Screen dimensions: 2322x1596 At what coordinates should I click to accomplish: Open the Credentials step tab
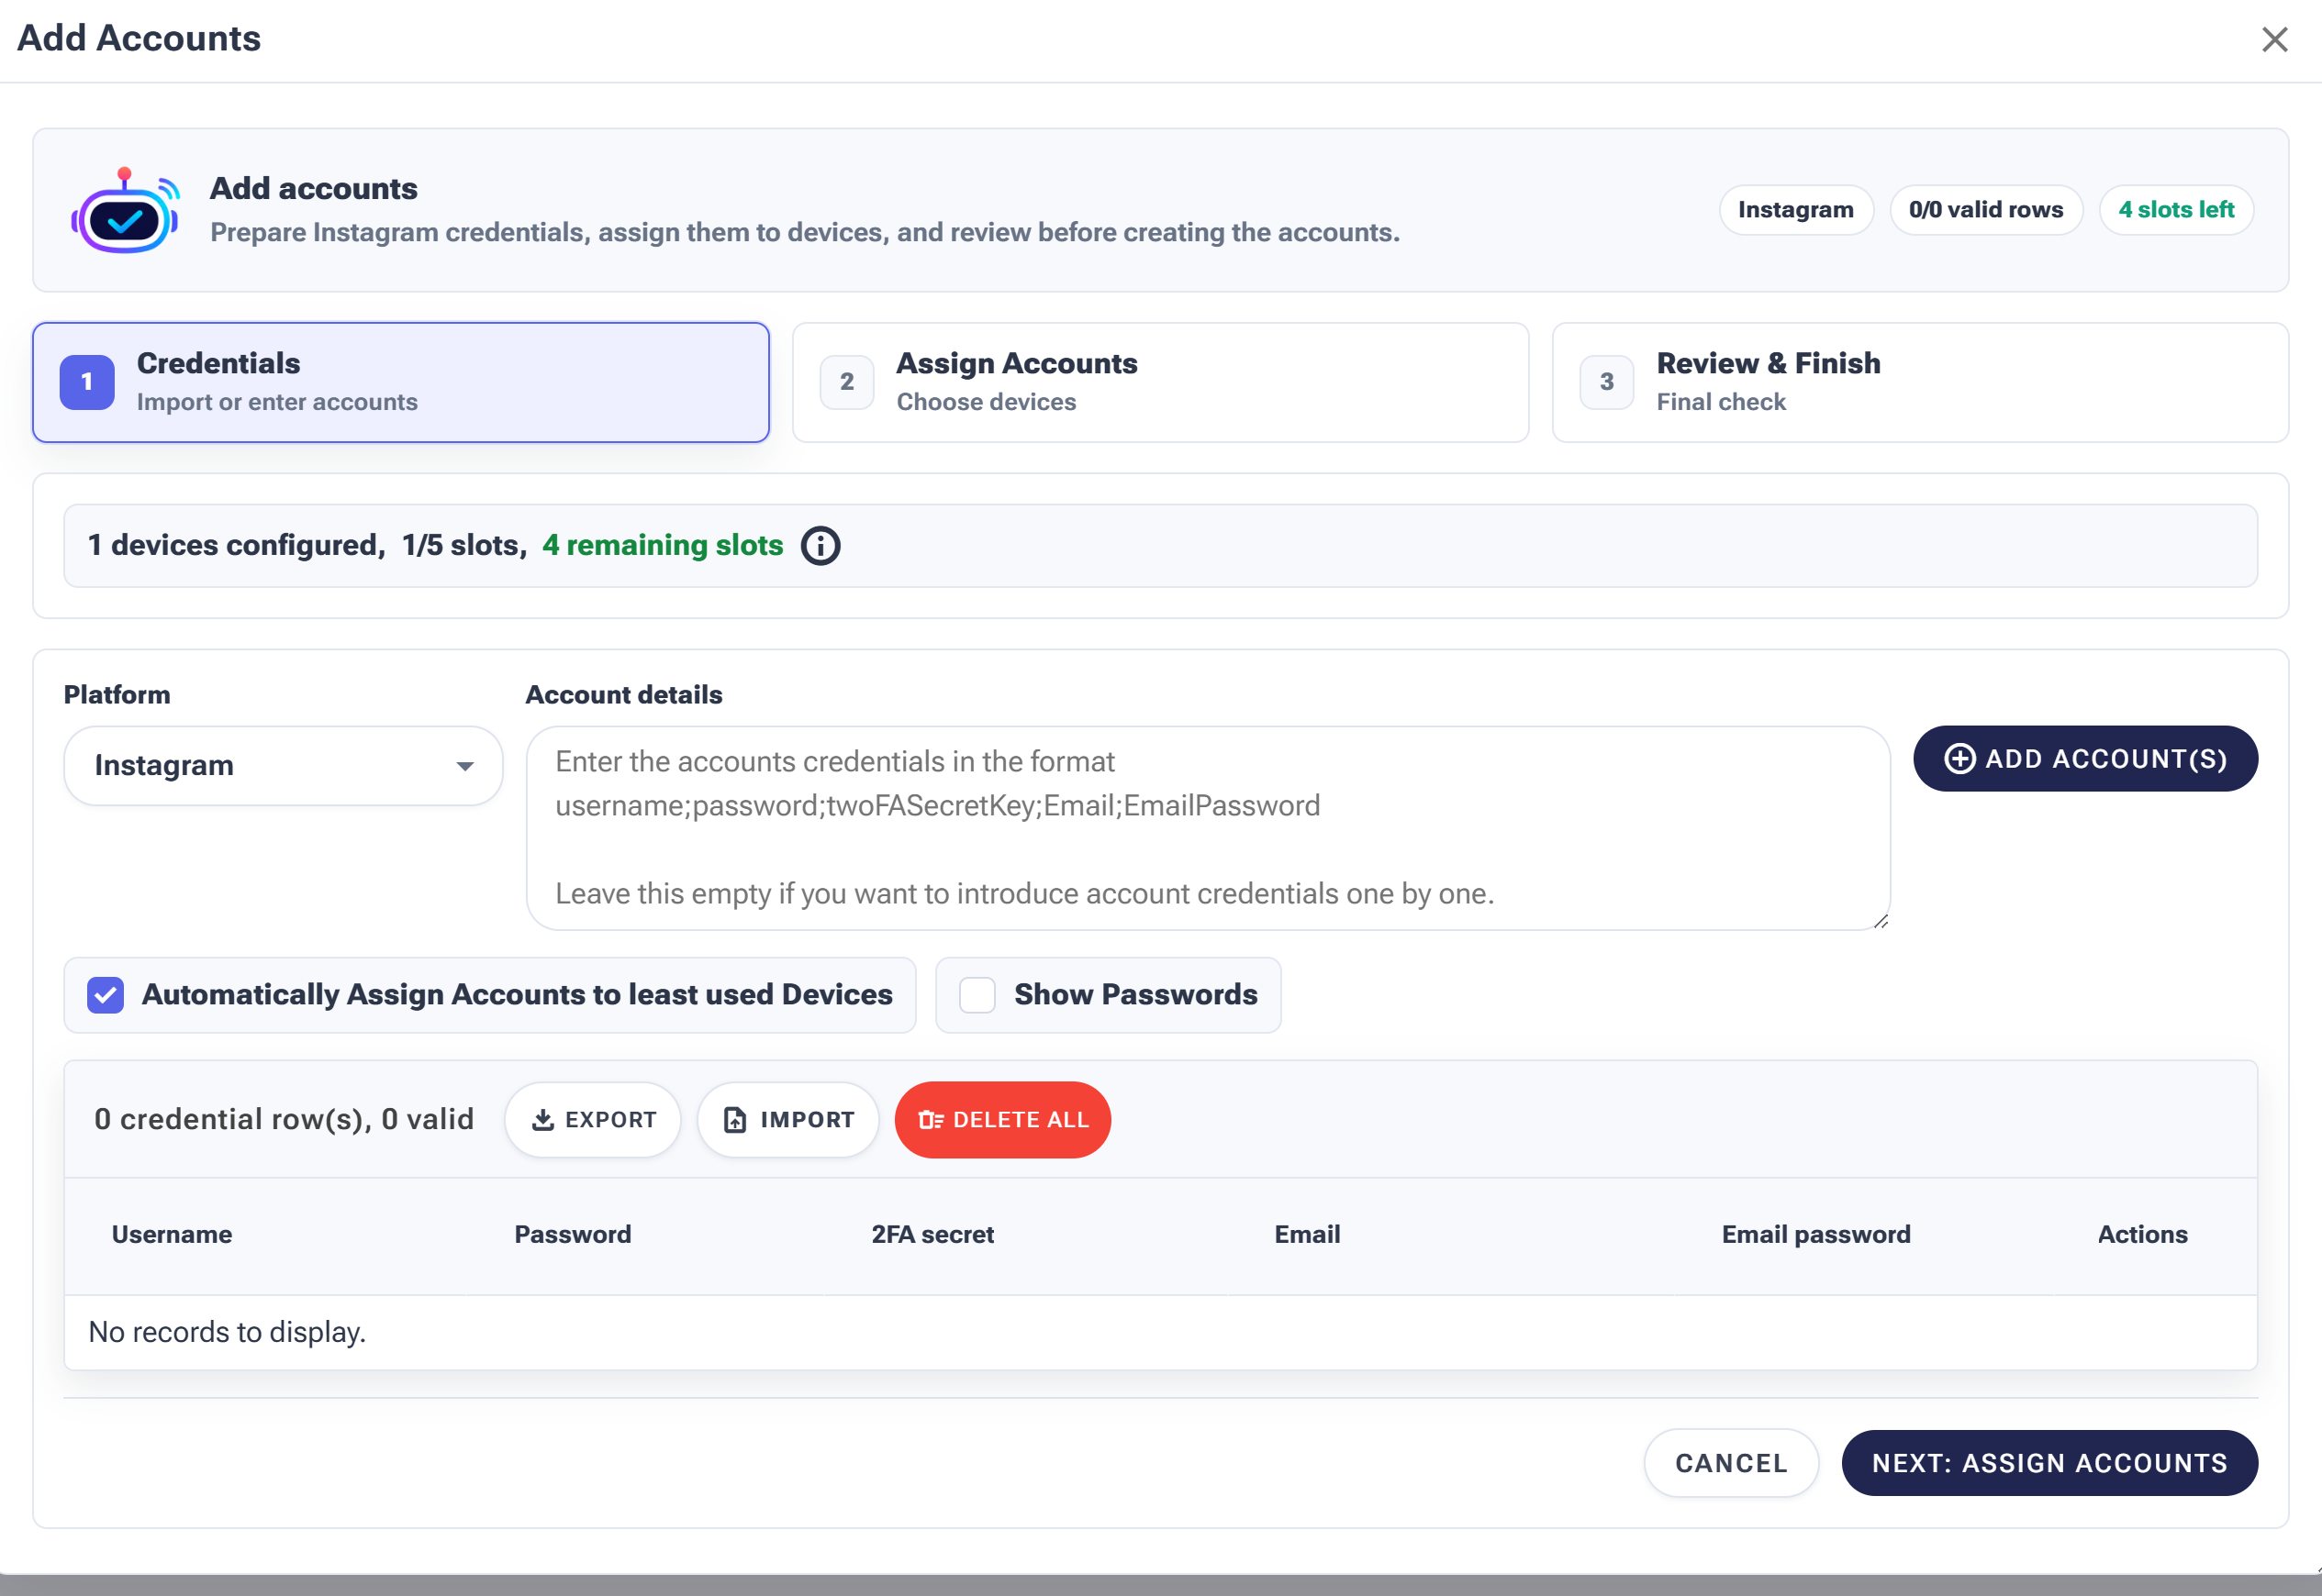pyautogui.click(x=400, y=382)
